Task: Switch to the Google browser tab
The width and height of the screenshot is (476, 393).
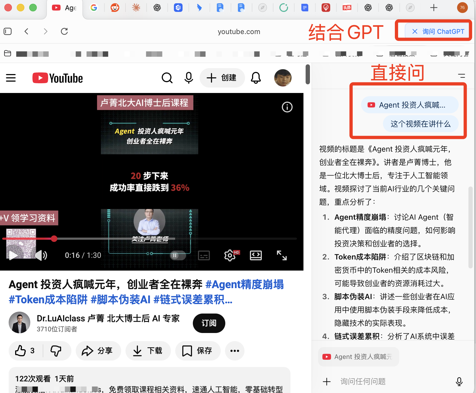Action: [94, 8]
